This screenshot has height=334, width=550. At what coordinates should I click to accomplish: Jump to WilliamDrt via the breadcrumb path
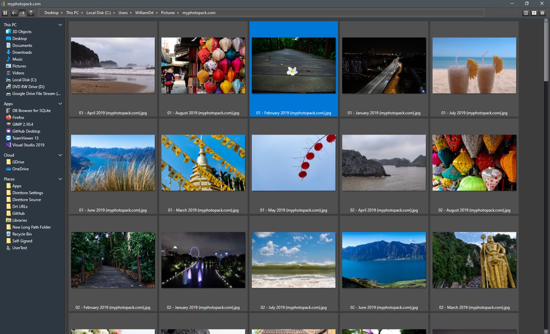[144, 13]
